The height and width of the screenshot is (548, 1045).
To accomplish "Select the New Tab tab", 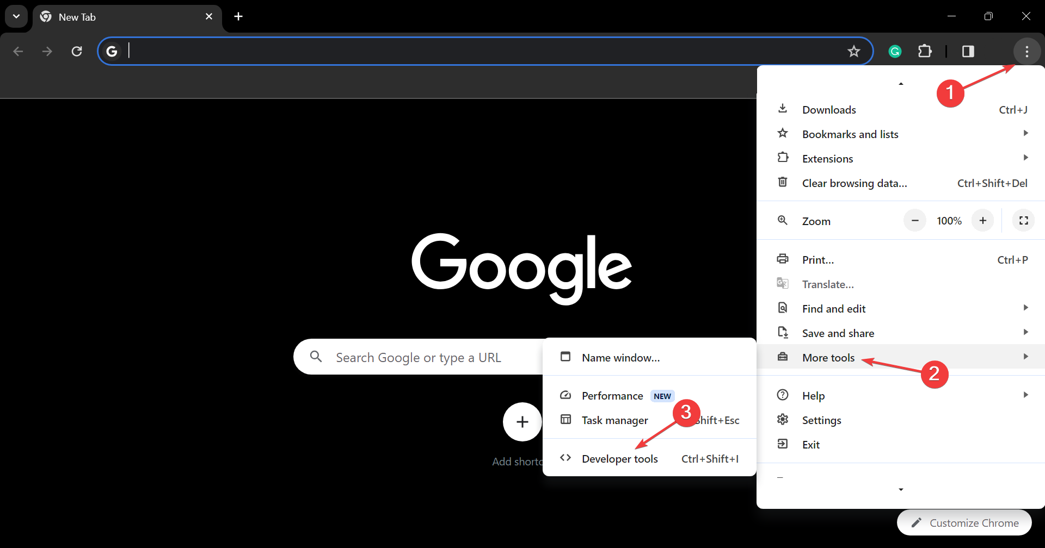I will [127, 17].
